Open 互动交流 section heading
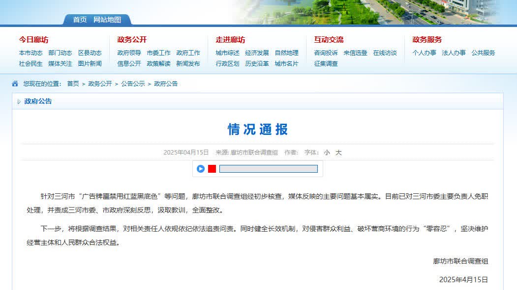This screenshot has height=290, width=517. tap(329, 40)
